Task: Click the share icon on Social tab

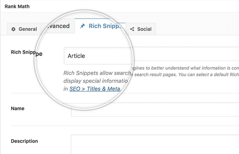Action: coord(132,29)
